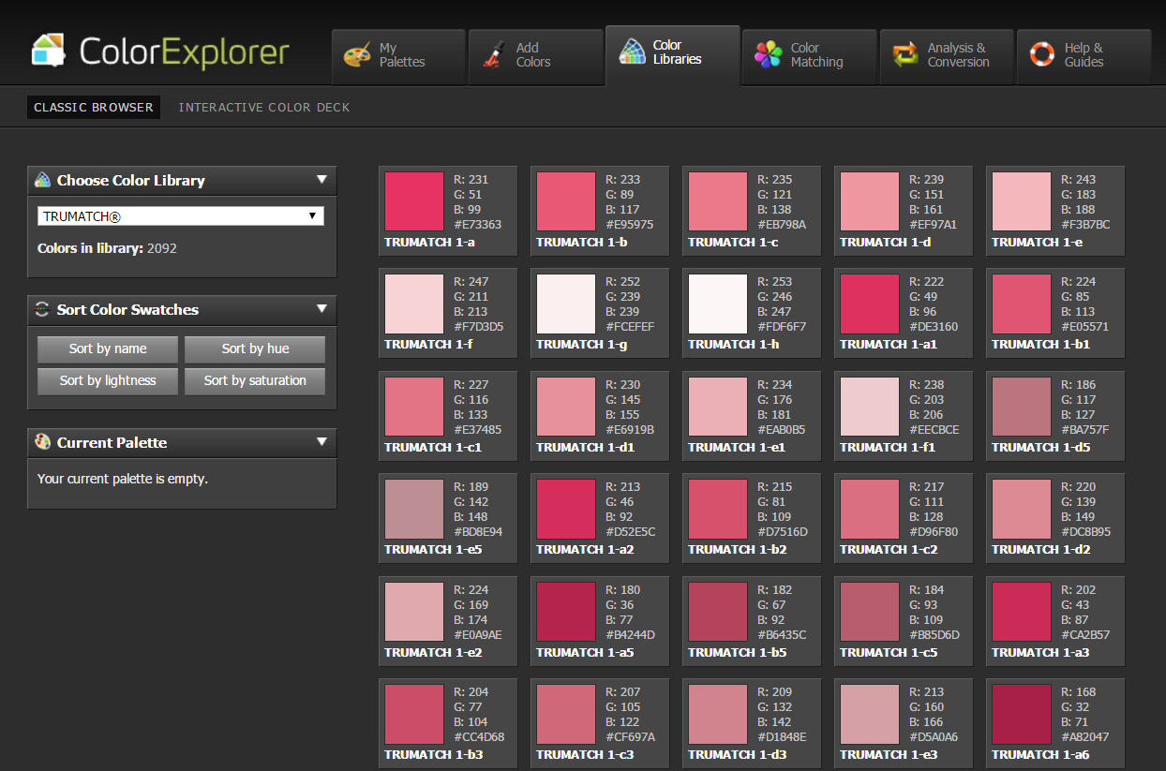Click the ColorExplorer logo house icon

pos(48,52)
